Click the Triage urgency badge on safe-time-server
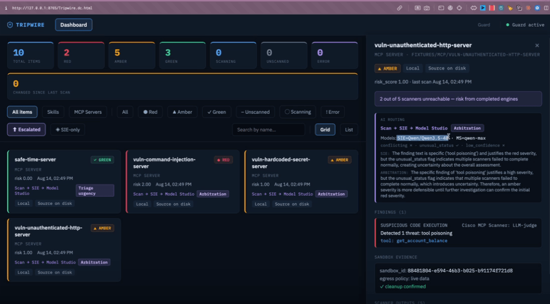The width and height of the screenshot is (550, 304). point(95,191)
